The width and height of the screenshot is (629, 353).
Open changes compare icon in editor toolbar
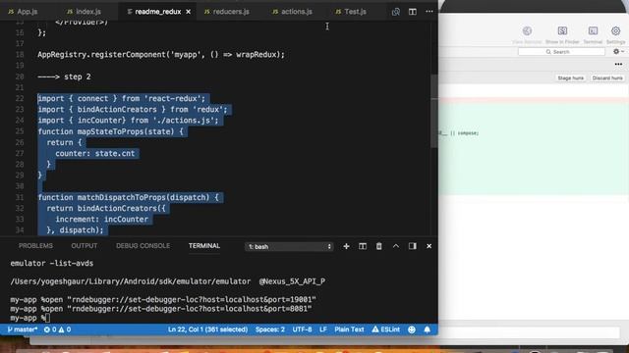pos(395,12)
